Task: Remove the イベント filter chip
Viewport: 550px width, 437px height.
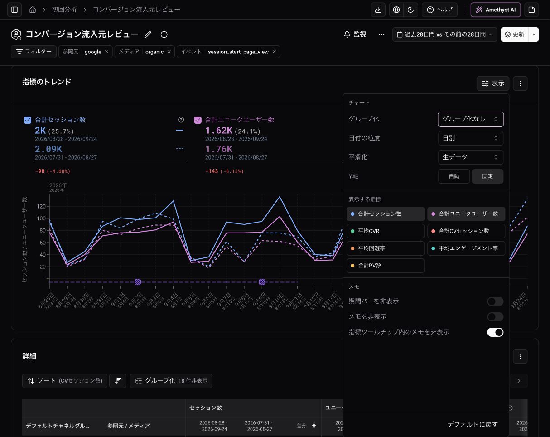Action: click(x=274, y=52)
